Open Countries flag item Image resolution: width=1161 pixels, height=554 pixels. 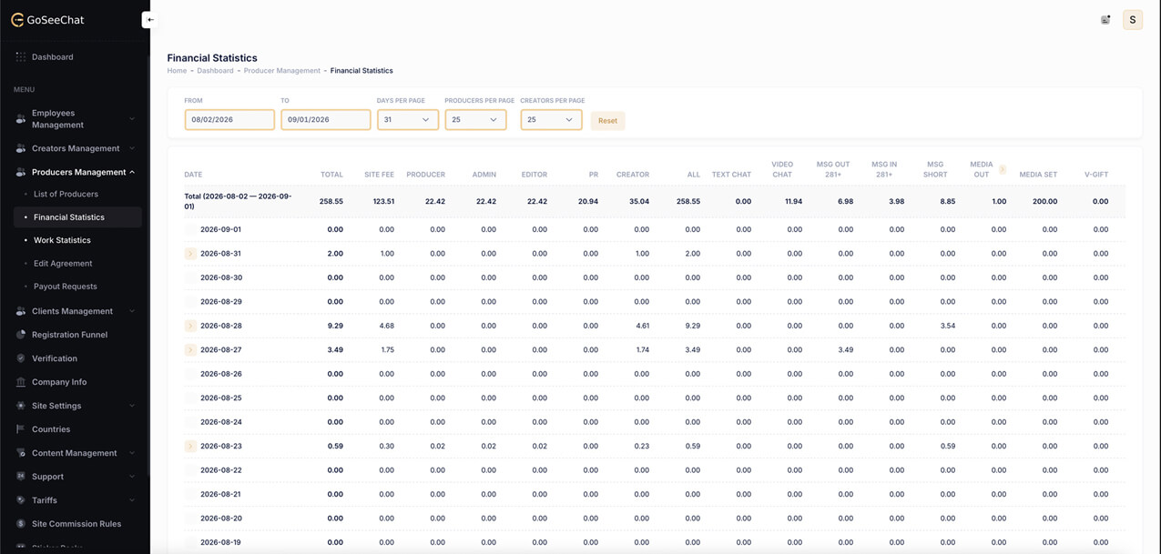(20, 429)
